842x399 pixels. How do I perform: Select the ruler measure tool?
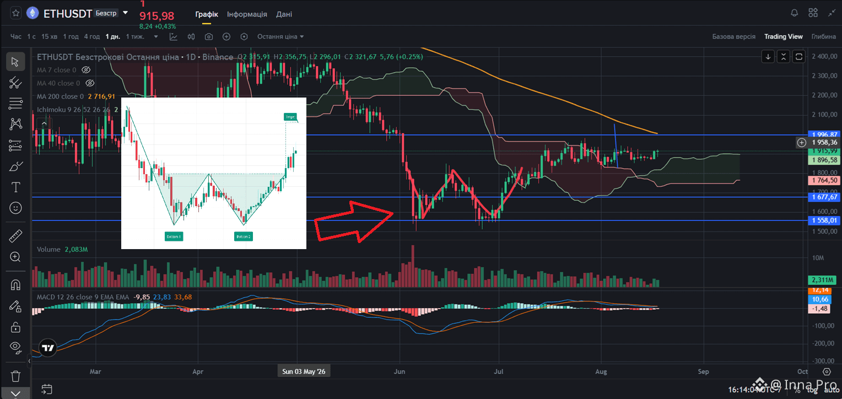click(15, 236)
